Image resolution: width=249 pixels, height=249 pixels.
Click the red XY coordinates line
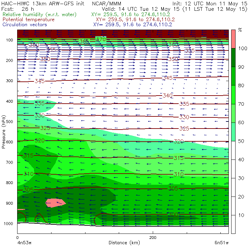135,20
